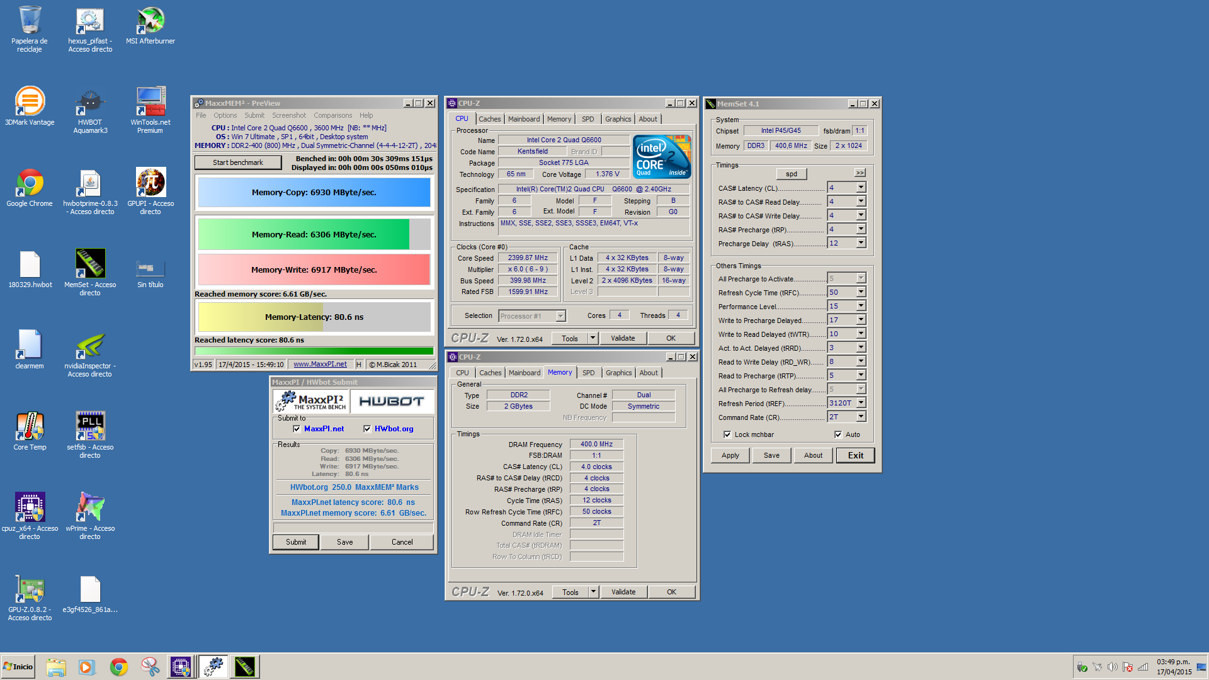
Task: Switch to Caches tab in top CPU-Z
Action: pos(489,119)
